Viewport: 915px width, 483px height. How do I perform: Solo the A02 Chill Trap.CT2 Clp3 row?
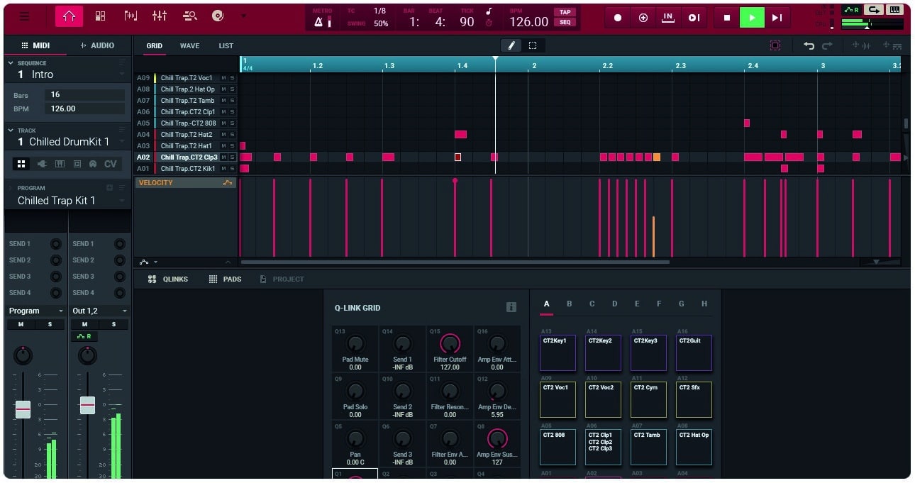coord(232,157)
